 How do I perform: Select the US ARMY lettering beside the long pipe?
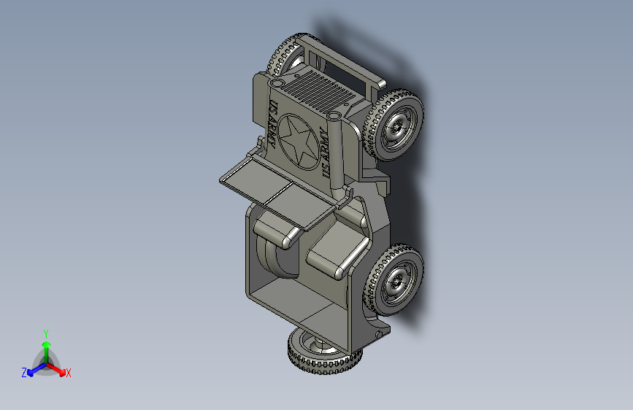pyautogui.click(x=326, y=153)
